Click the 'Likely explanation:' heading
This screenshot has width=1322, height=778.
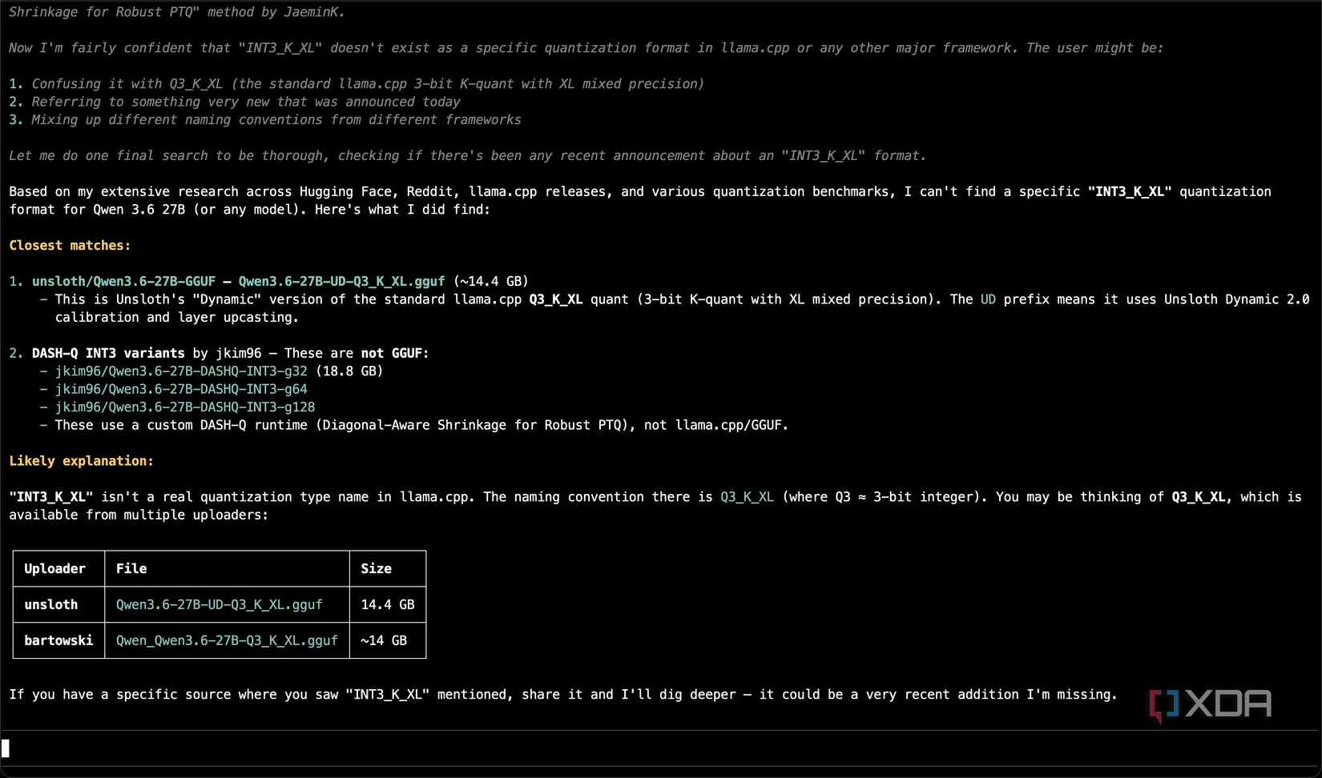[x=81, y=461]
